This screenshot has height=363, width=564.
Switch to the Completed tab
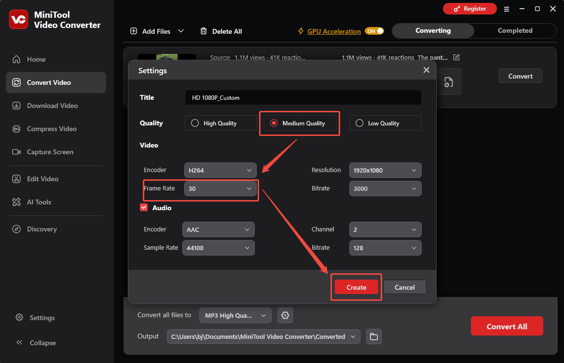(x=515, y=30)
